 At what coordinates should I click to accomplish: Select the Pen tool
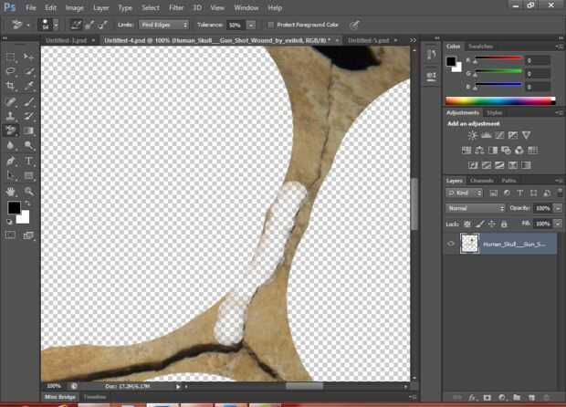pyautogui.click(x=10, y=161)
